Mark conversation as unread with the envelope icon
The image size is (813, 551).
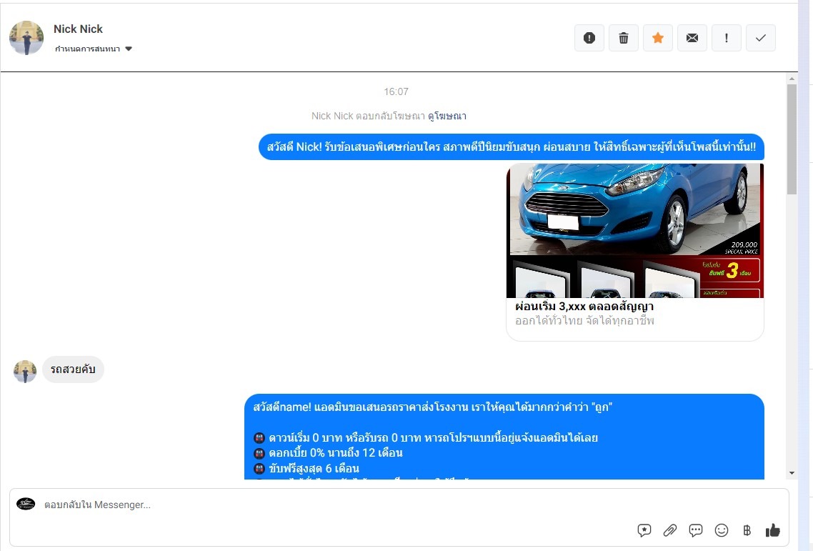692,38
